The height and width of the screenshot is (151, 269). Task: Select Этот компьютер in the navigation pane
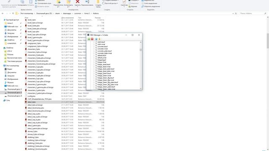13,66
